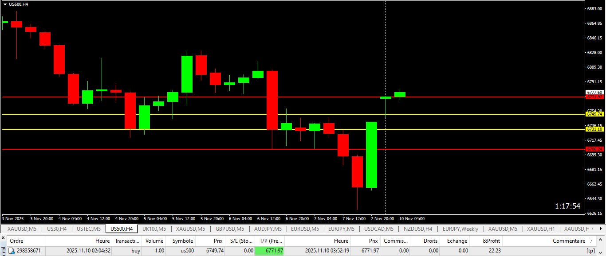Click the close time 2025.11.10 03:52:19
The width and height of the screenshot is (606, 256).
[327, 251]
